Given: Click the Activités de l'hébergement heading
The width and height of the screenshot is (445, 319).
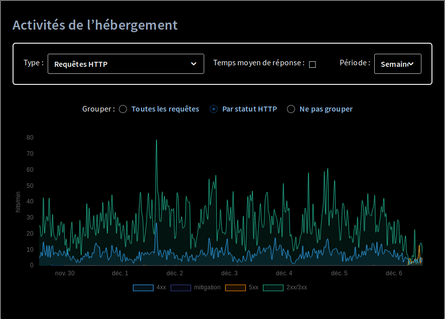Looking at the screenshot, I should coord(95,25).
